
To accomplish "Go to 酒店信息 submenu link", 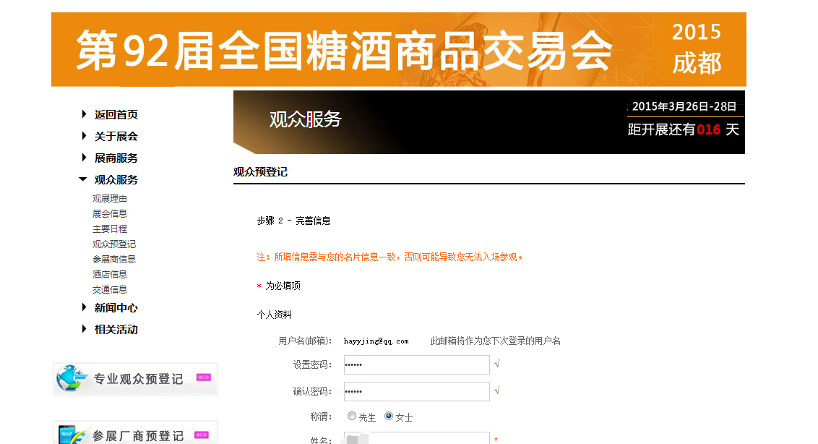I will pyautogui.click(x=110, y=274).
